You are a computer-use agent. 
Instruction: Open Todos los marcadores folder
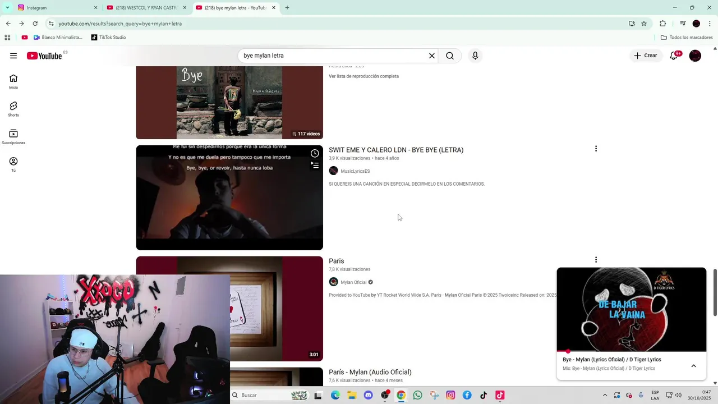point(687,38)
